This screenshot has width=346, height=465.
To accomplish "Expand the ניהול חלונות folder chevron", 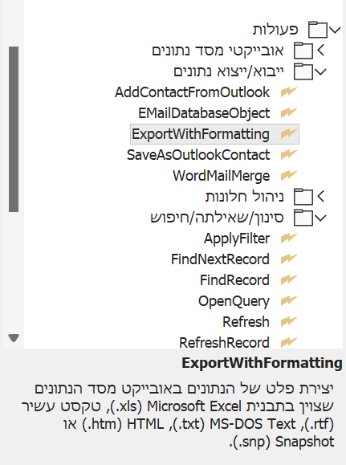I will [321, 196].
